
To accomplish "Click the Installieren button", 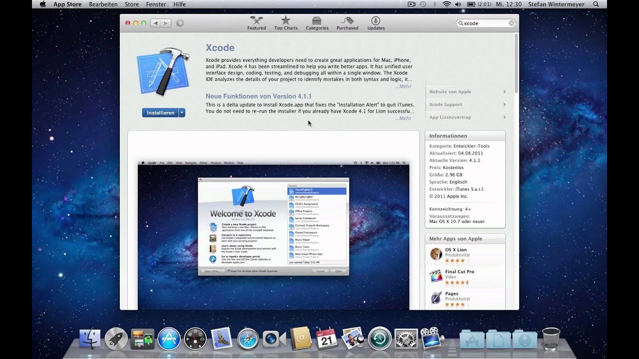I will 160,113.
